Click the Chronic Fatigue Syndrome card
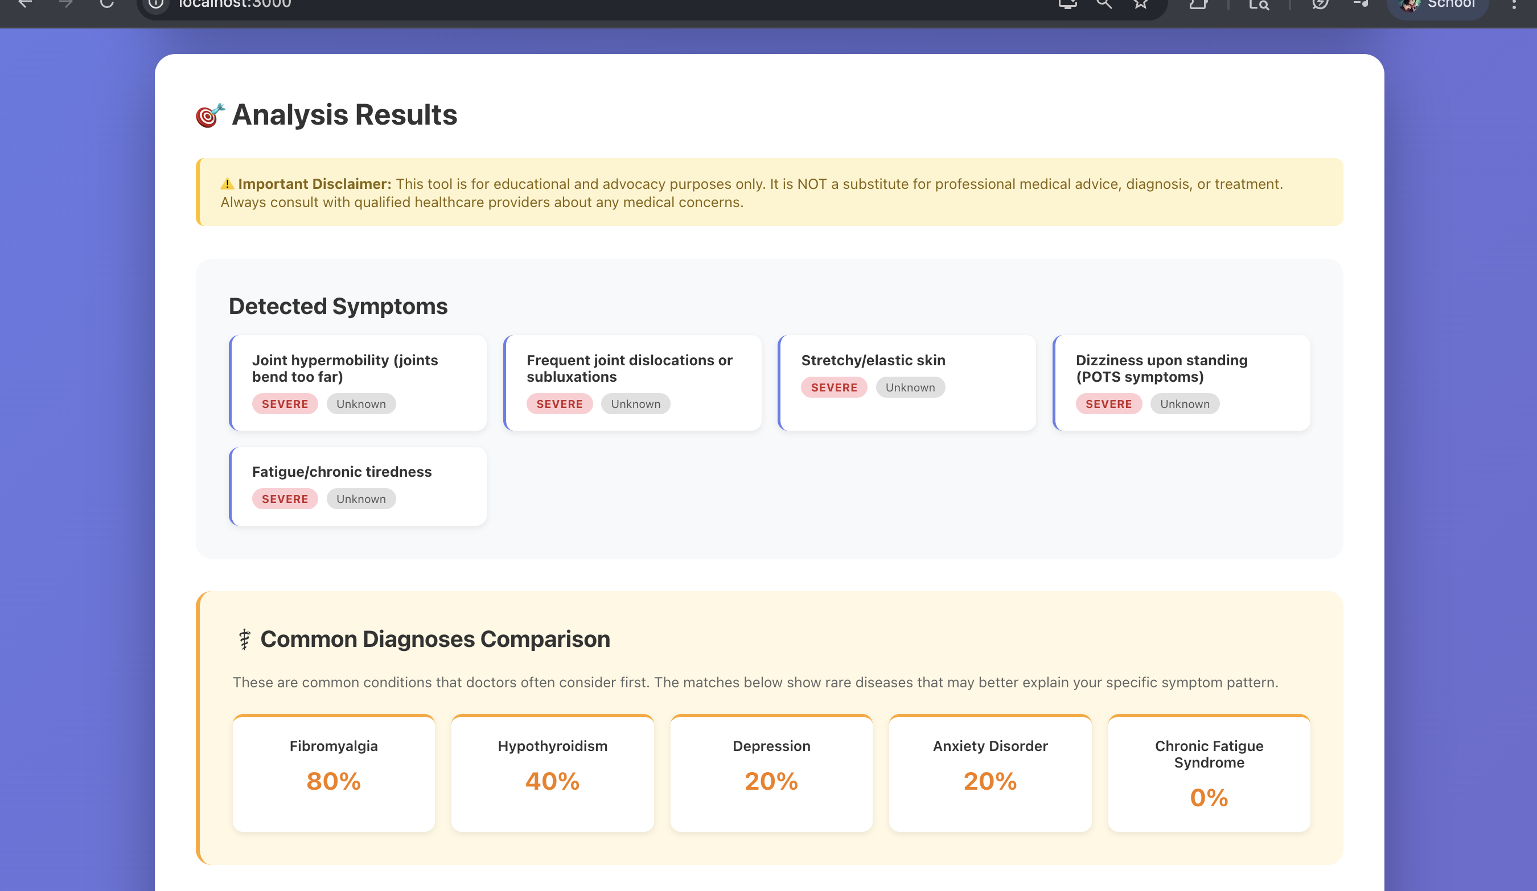The width and height of the screenshot is (1537, 891). coord(1208,773)
